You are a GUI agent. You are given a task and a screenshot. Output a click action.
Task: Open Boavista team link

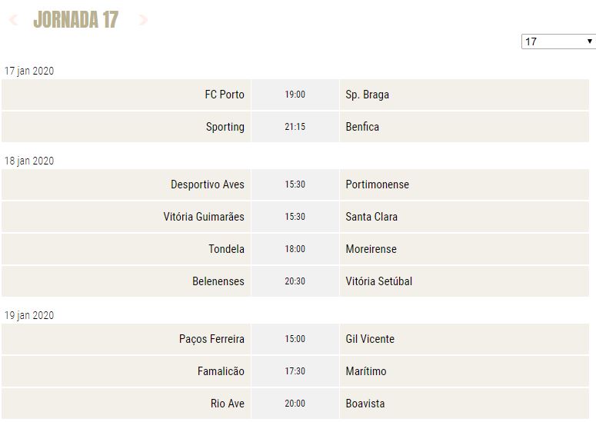click(365, 404)
